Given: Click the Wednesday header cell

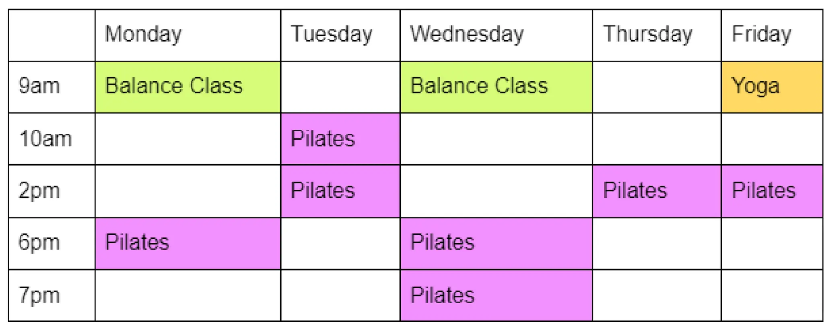Looking at the screenshot, I should tap(496, 35).
